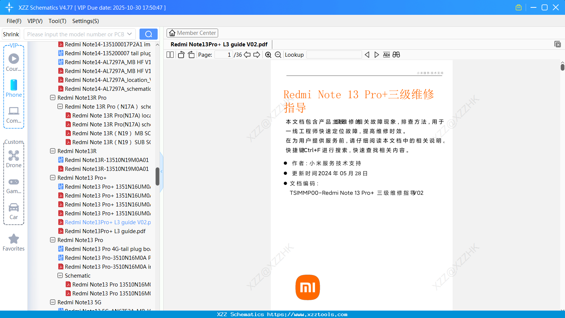
Task: Open the Tool(T) menu
Action: pyautogui.click(x=57, y=21)
